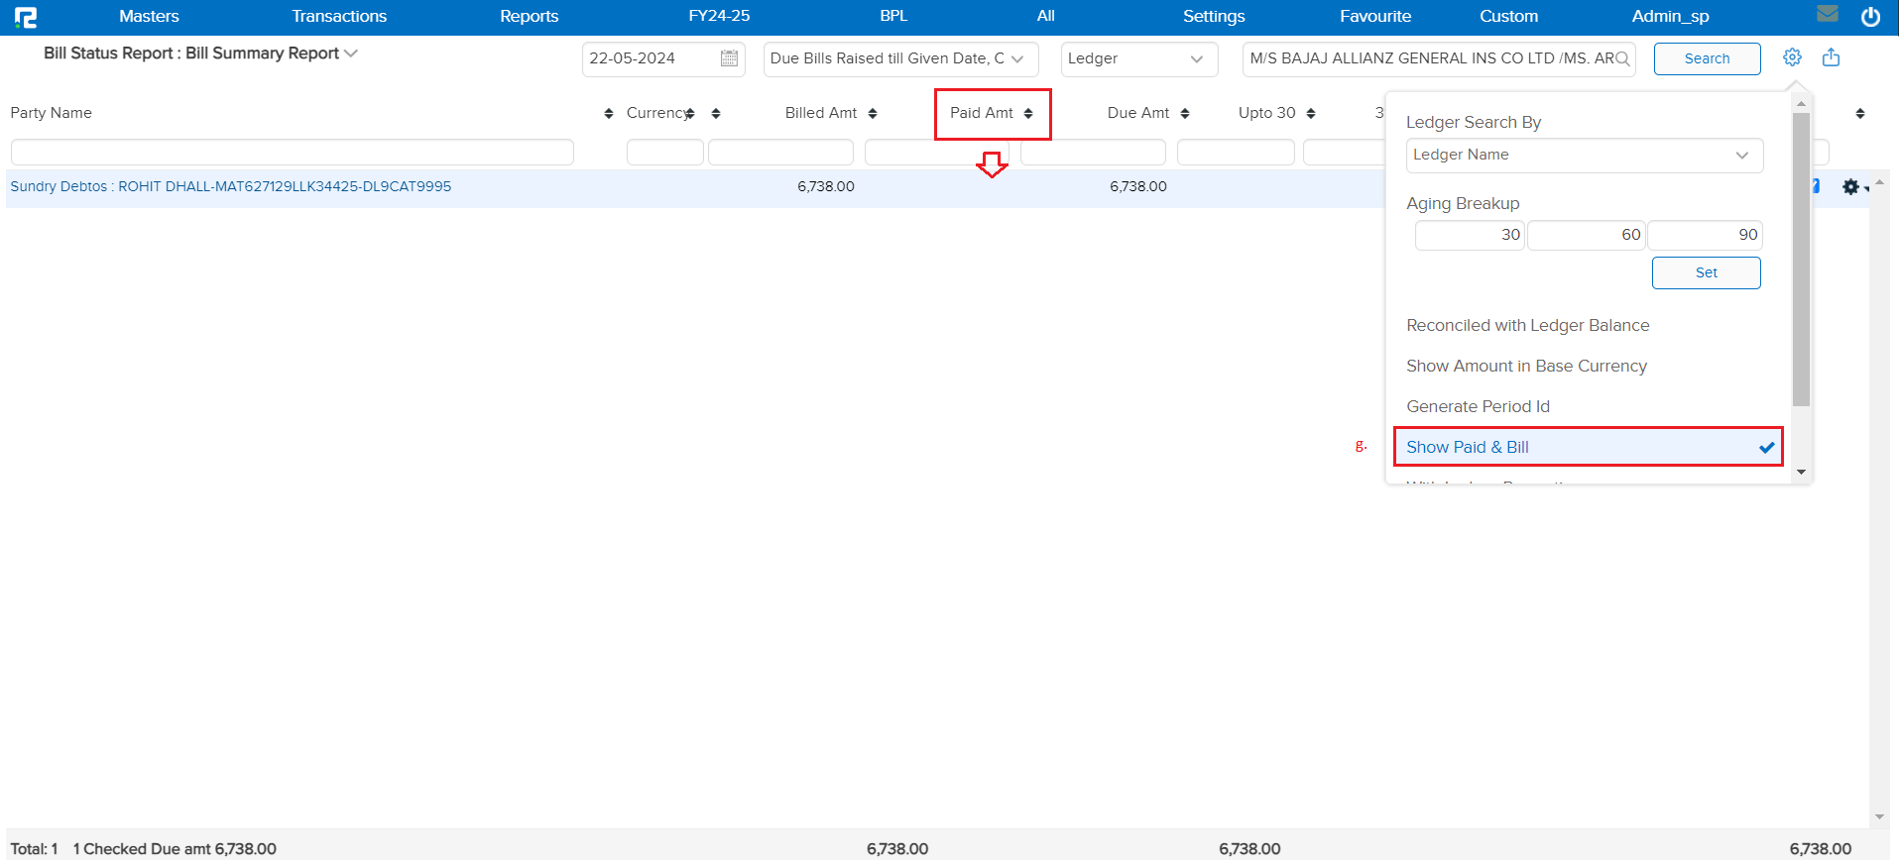Open the mail envelope icon

point(1827,15)
